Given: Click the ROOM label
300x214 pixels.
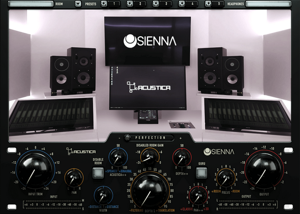Looking at the screenshot, I should tap(59, 4).
